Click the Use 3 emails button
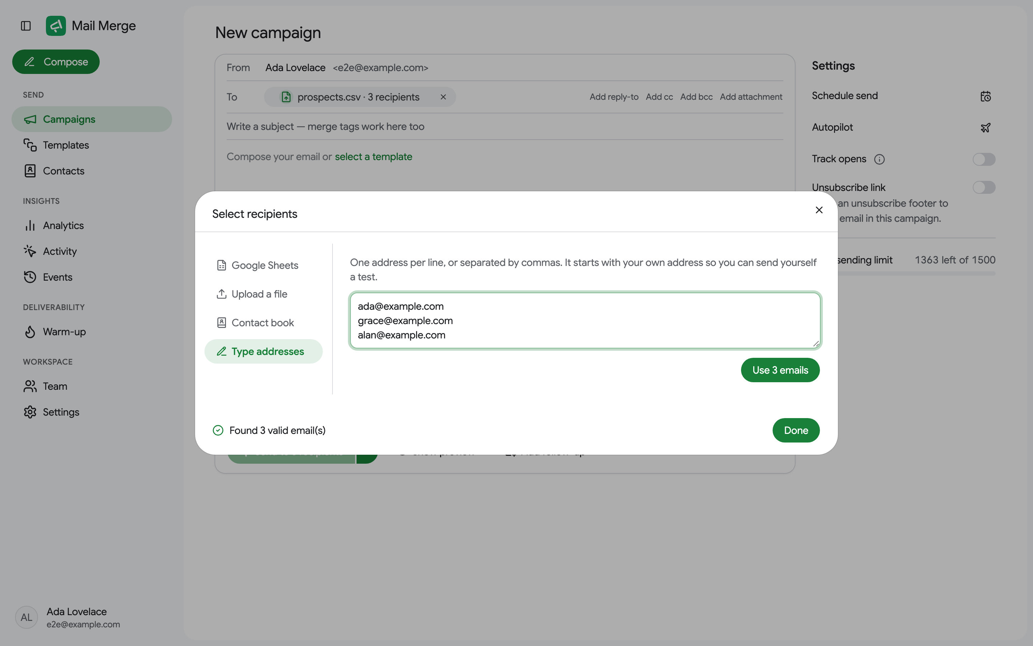1033x646 pixels. click(x=780, y=370)
